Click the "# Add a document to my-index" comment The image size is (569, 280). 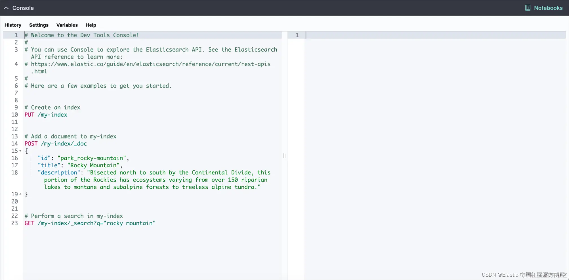pyautogui.click(x=70, y=136)
